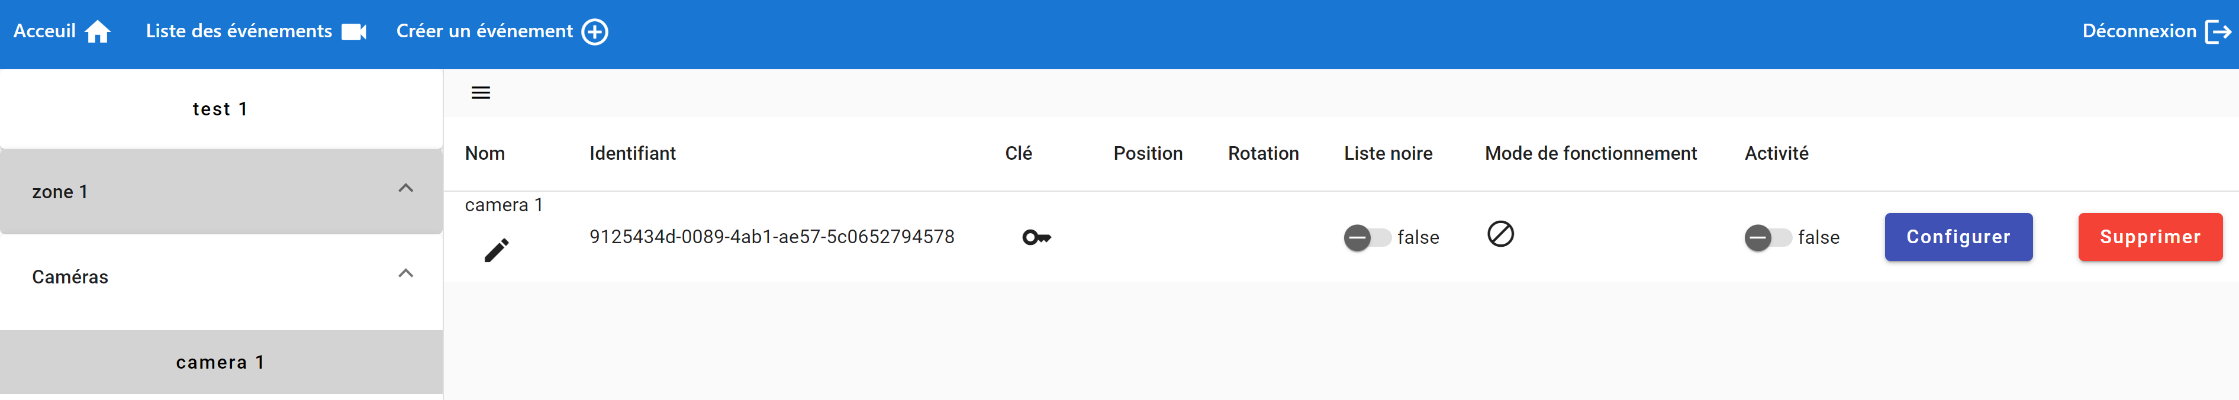The image size is (2239, 400).
Task: Collapse the zone 1 section
Action: tap(405, 189)
